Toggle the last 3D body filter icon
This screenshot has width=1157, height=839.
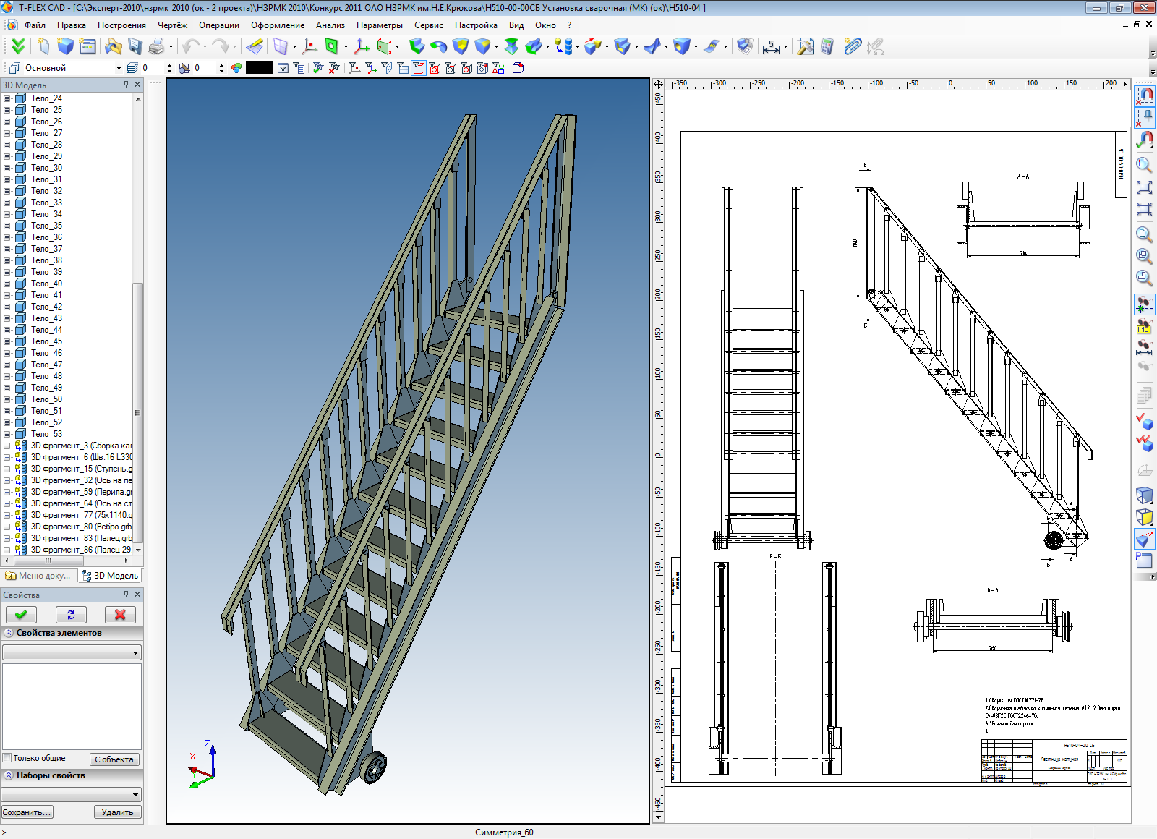[x=518, y=68]
